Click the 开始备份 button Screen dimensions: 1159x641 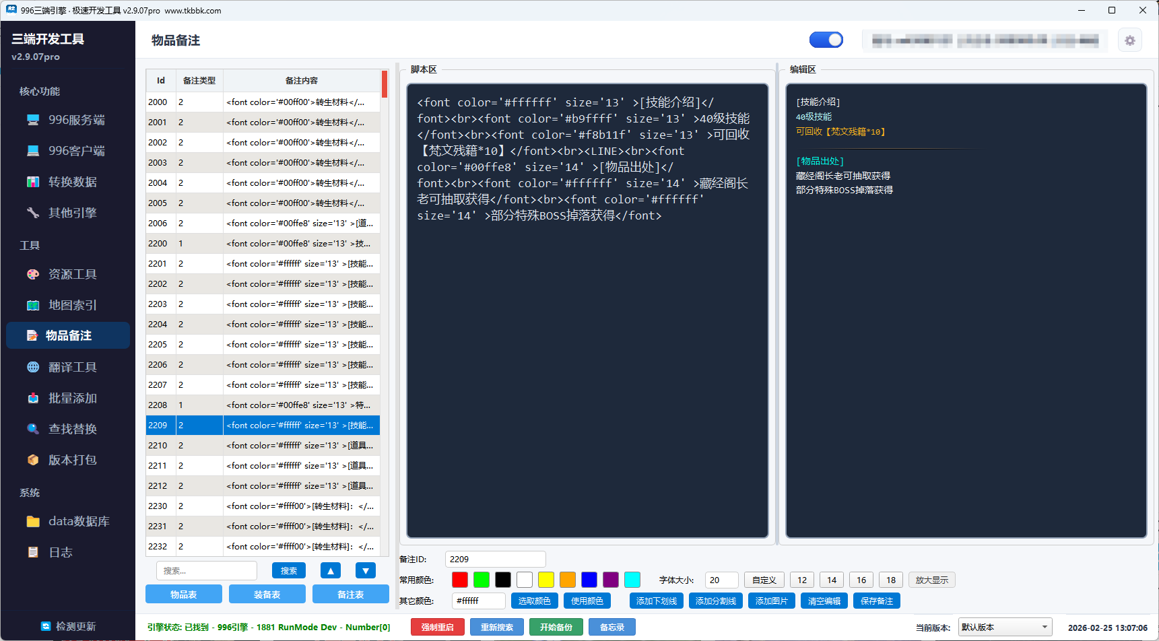(x=556, y=626)
